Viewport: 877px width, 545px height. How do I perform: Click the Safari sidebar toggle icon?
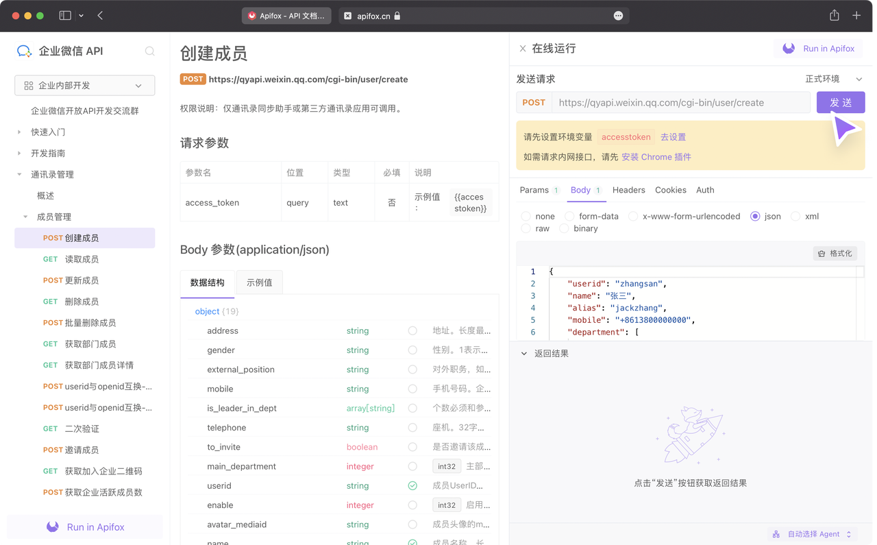click(65, 15)
